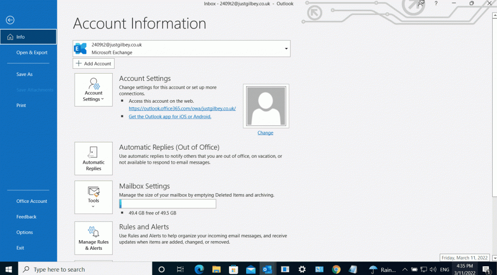
Task: Open the Feedback page
Action: [x=26, y=216]
